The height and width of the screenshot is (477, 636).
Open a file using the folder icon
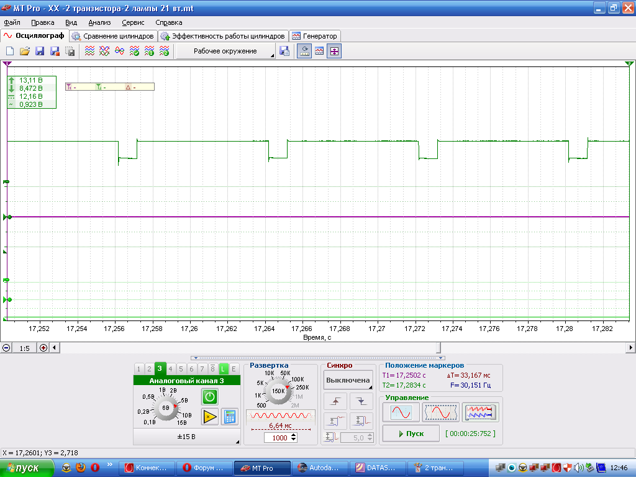[25, 51]
